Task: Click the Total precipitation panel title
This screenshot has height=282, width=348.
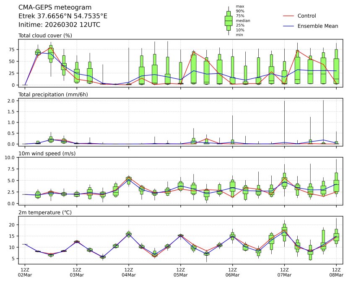Action: tap(52, 95)
